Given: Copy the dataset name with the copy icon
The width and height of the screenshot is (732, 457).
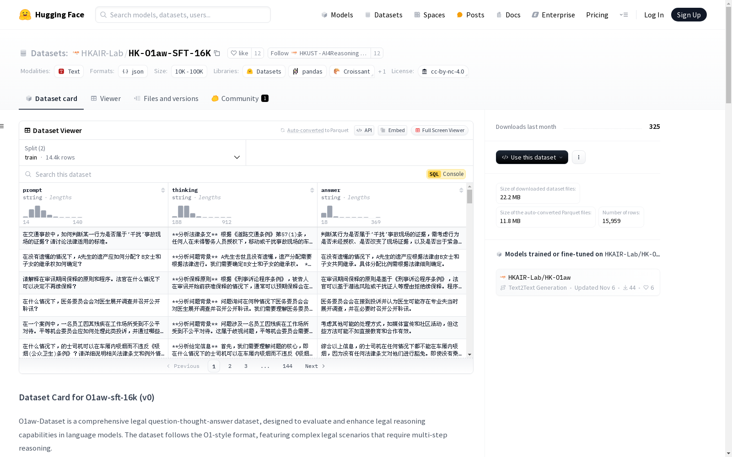Looking at the screenshot, I should pyautogui.click(x=217, y=53).
